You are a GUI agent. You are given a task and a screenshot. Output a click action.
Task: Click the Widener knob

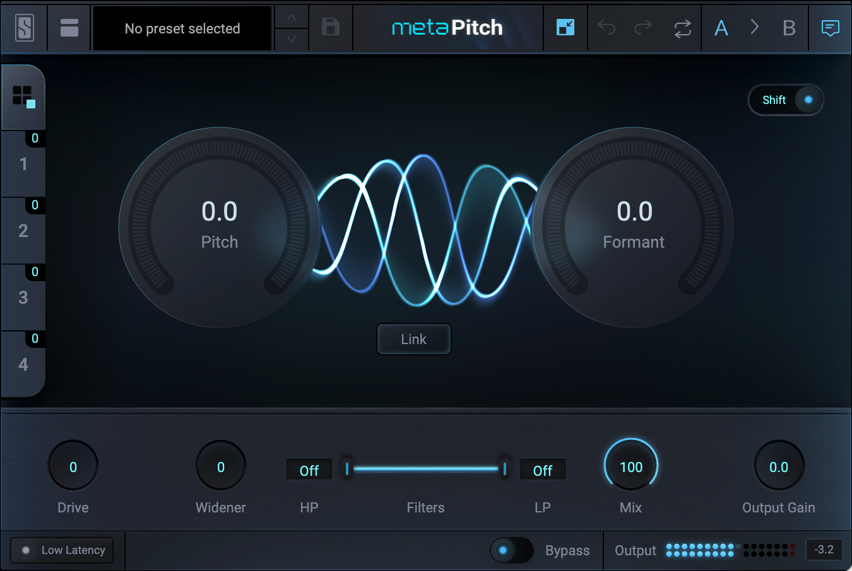coord(221,466)
